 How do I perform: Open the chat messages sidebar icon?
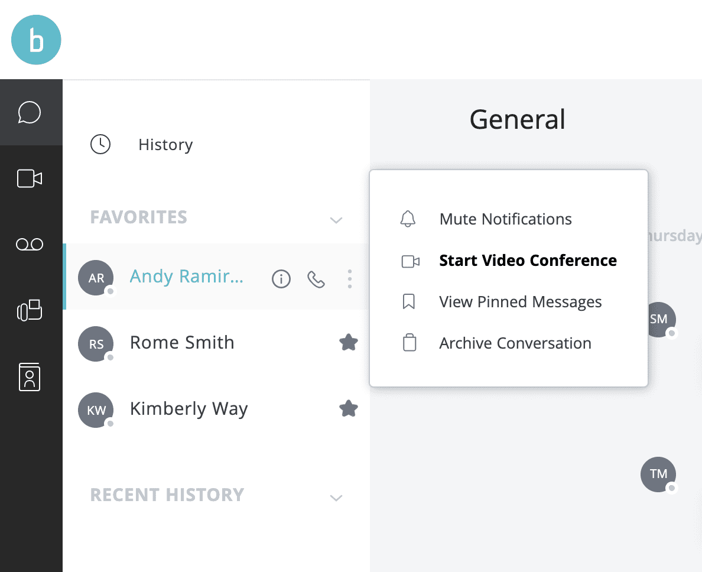30,112
